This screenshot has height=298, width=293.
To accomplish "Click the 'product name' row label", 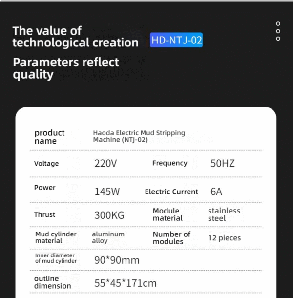I will 49,137.
